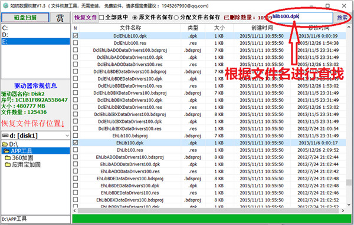Click the horizontal scrollbar right arrow

coord(343,211)
